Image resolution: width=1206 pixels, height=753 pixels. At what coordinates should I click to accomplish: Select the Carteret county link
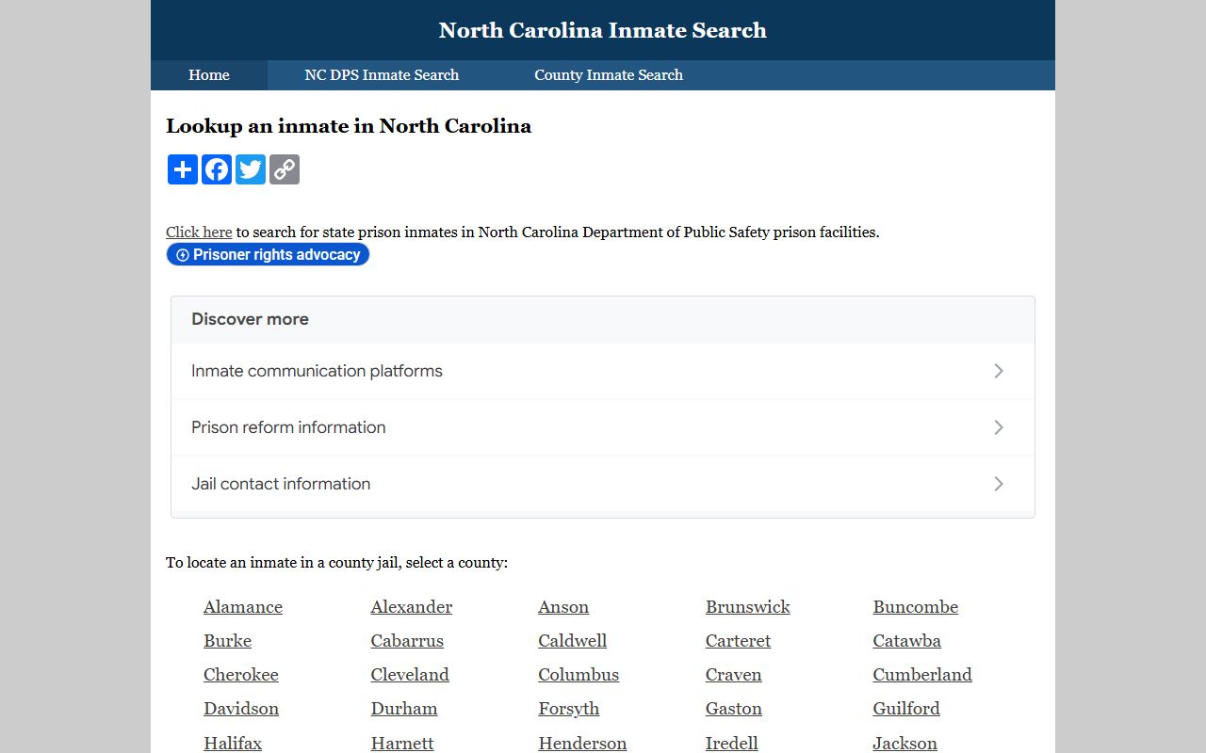(x=738, y=641)
